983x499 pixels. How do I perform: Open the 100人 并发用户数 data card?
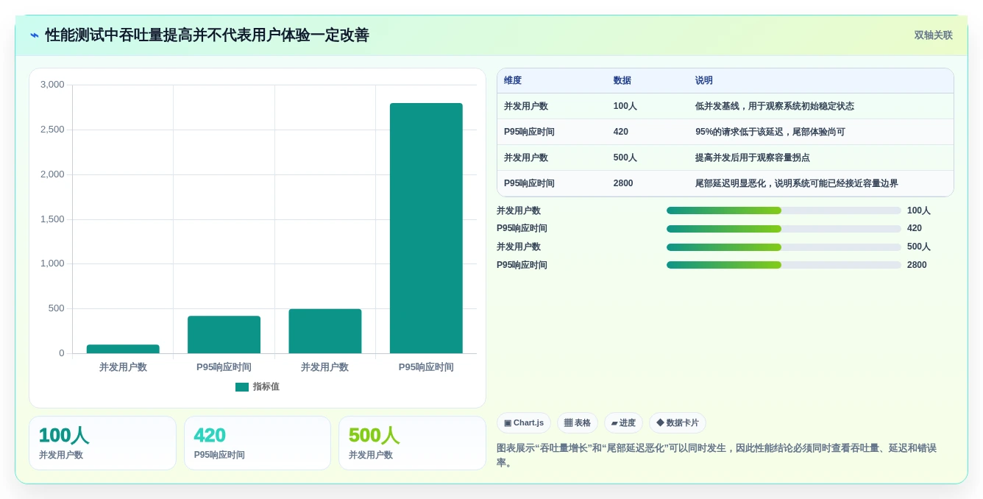click(x=102, y=443)
